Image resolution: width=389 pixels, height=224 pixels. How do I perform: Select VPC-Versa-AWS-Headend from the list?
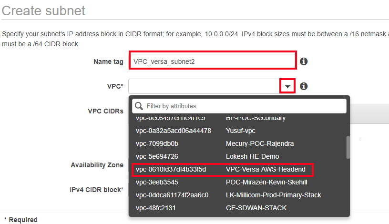[223, 169]
